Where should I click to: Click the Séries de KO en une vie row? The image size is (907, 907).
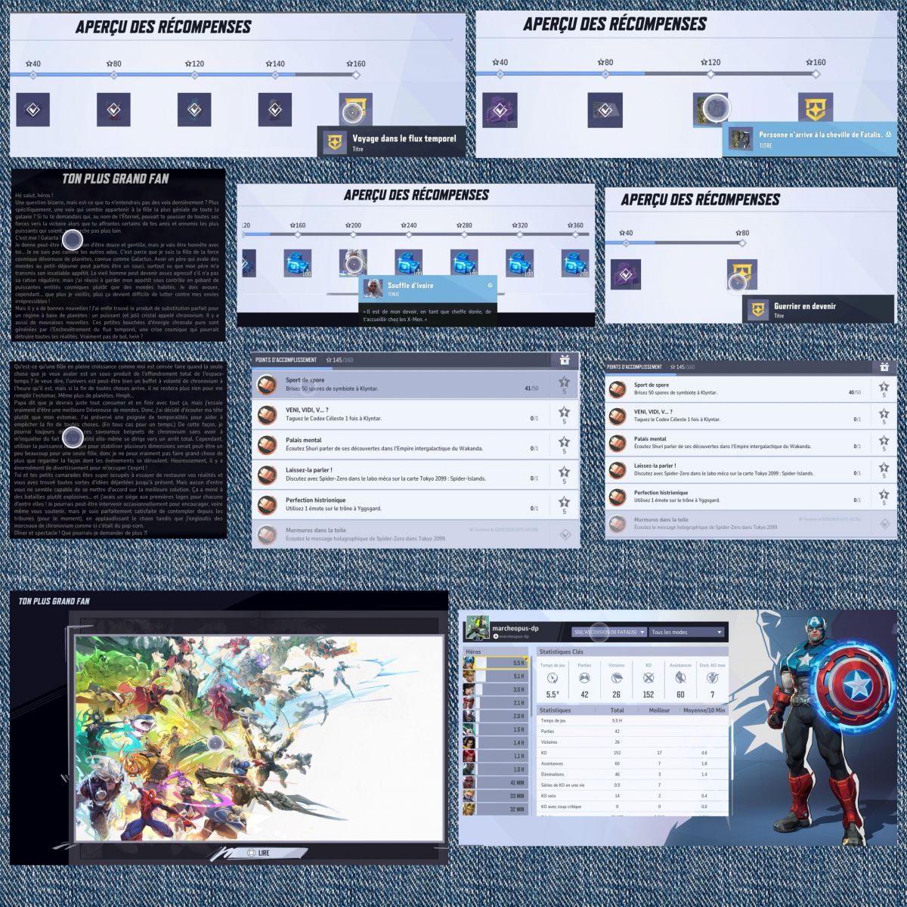point(633,785)
